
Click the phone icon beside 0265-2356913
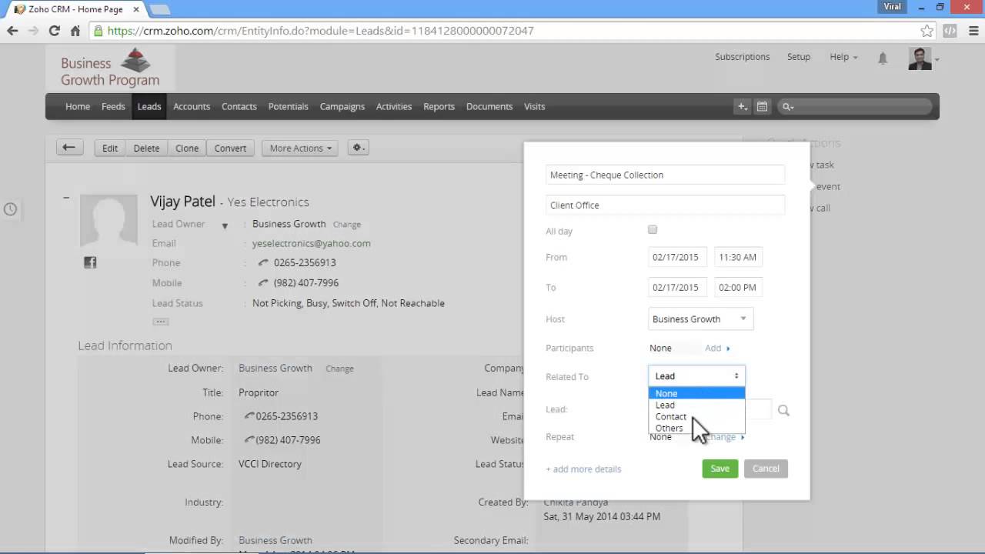[x=263, y=263]
